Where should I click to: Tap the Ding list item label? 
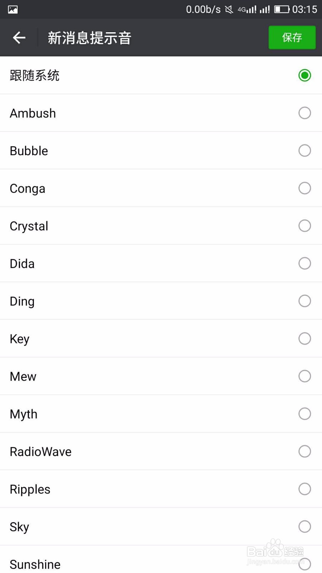click(22, 301)
